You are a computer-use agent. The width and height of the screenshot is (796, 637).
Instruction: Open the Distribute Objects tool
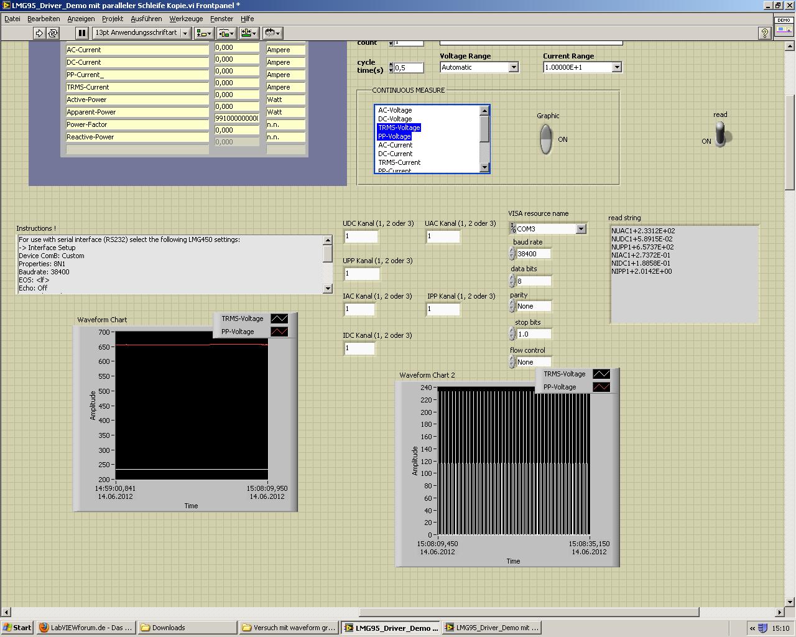point(226,33)
